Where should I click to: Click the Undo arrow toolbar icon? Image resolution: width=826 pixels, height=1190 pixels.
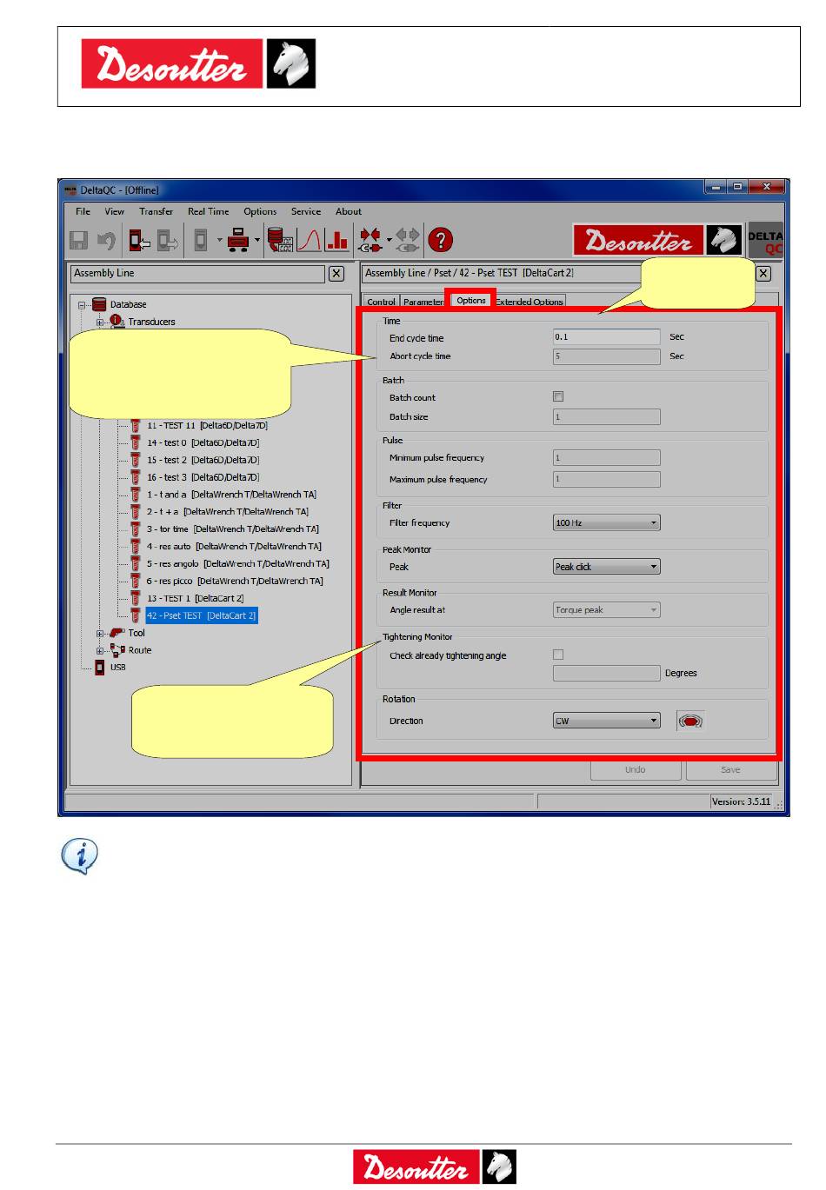pyautogui.click(x=106, y=241)
